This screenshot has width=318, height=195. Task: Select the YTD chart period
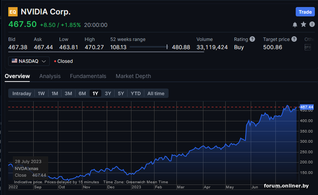point(136,94)
